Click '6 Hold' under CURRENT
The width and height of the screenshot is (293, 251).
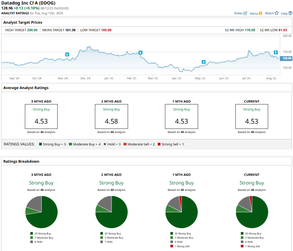click(247, 242)
